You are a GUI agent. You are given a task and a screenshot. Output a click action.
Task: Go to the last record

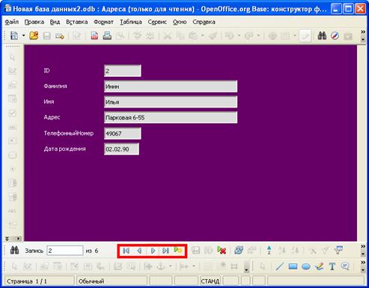click(x=165, y=251)
